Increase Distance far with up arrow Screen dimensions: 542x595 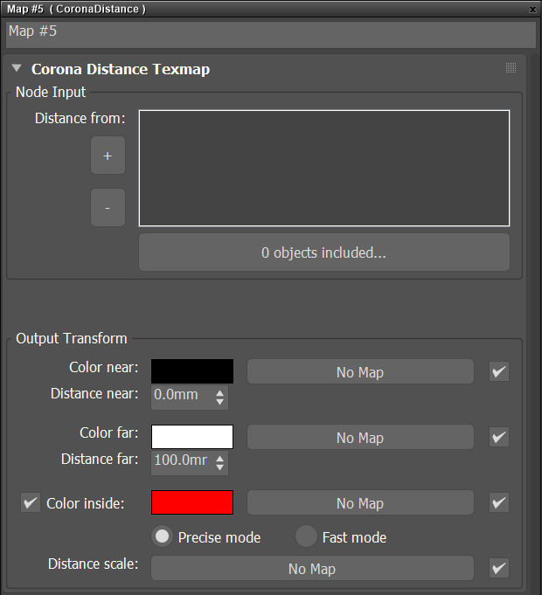point(219,459)
